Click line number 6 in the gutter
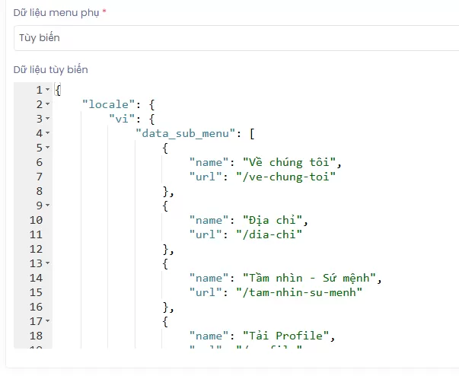This screenshot has width=459, height=376. 38,162
